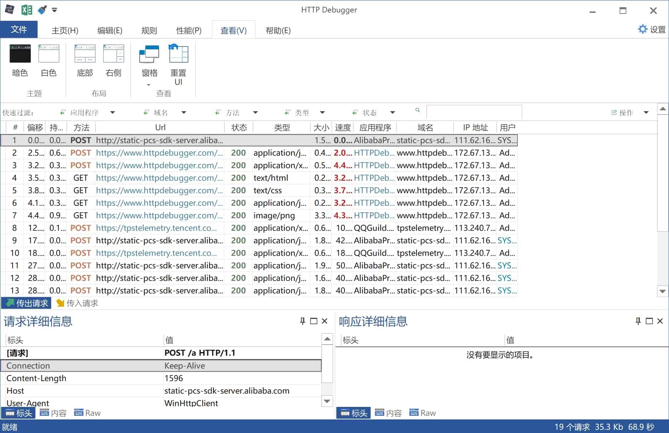
Task: Pin the 响应详细信息 panel
Action: click(x=637, y=321)
